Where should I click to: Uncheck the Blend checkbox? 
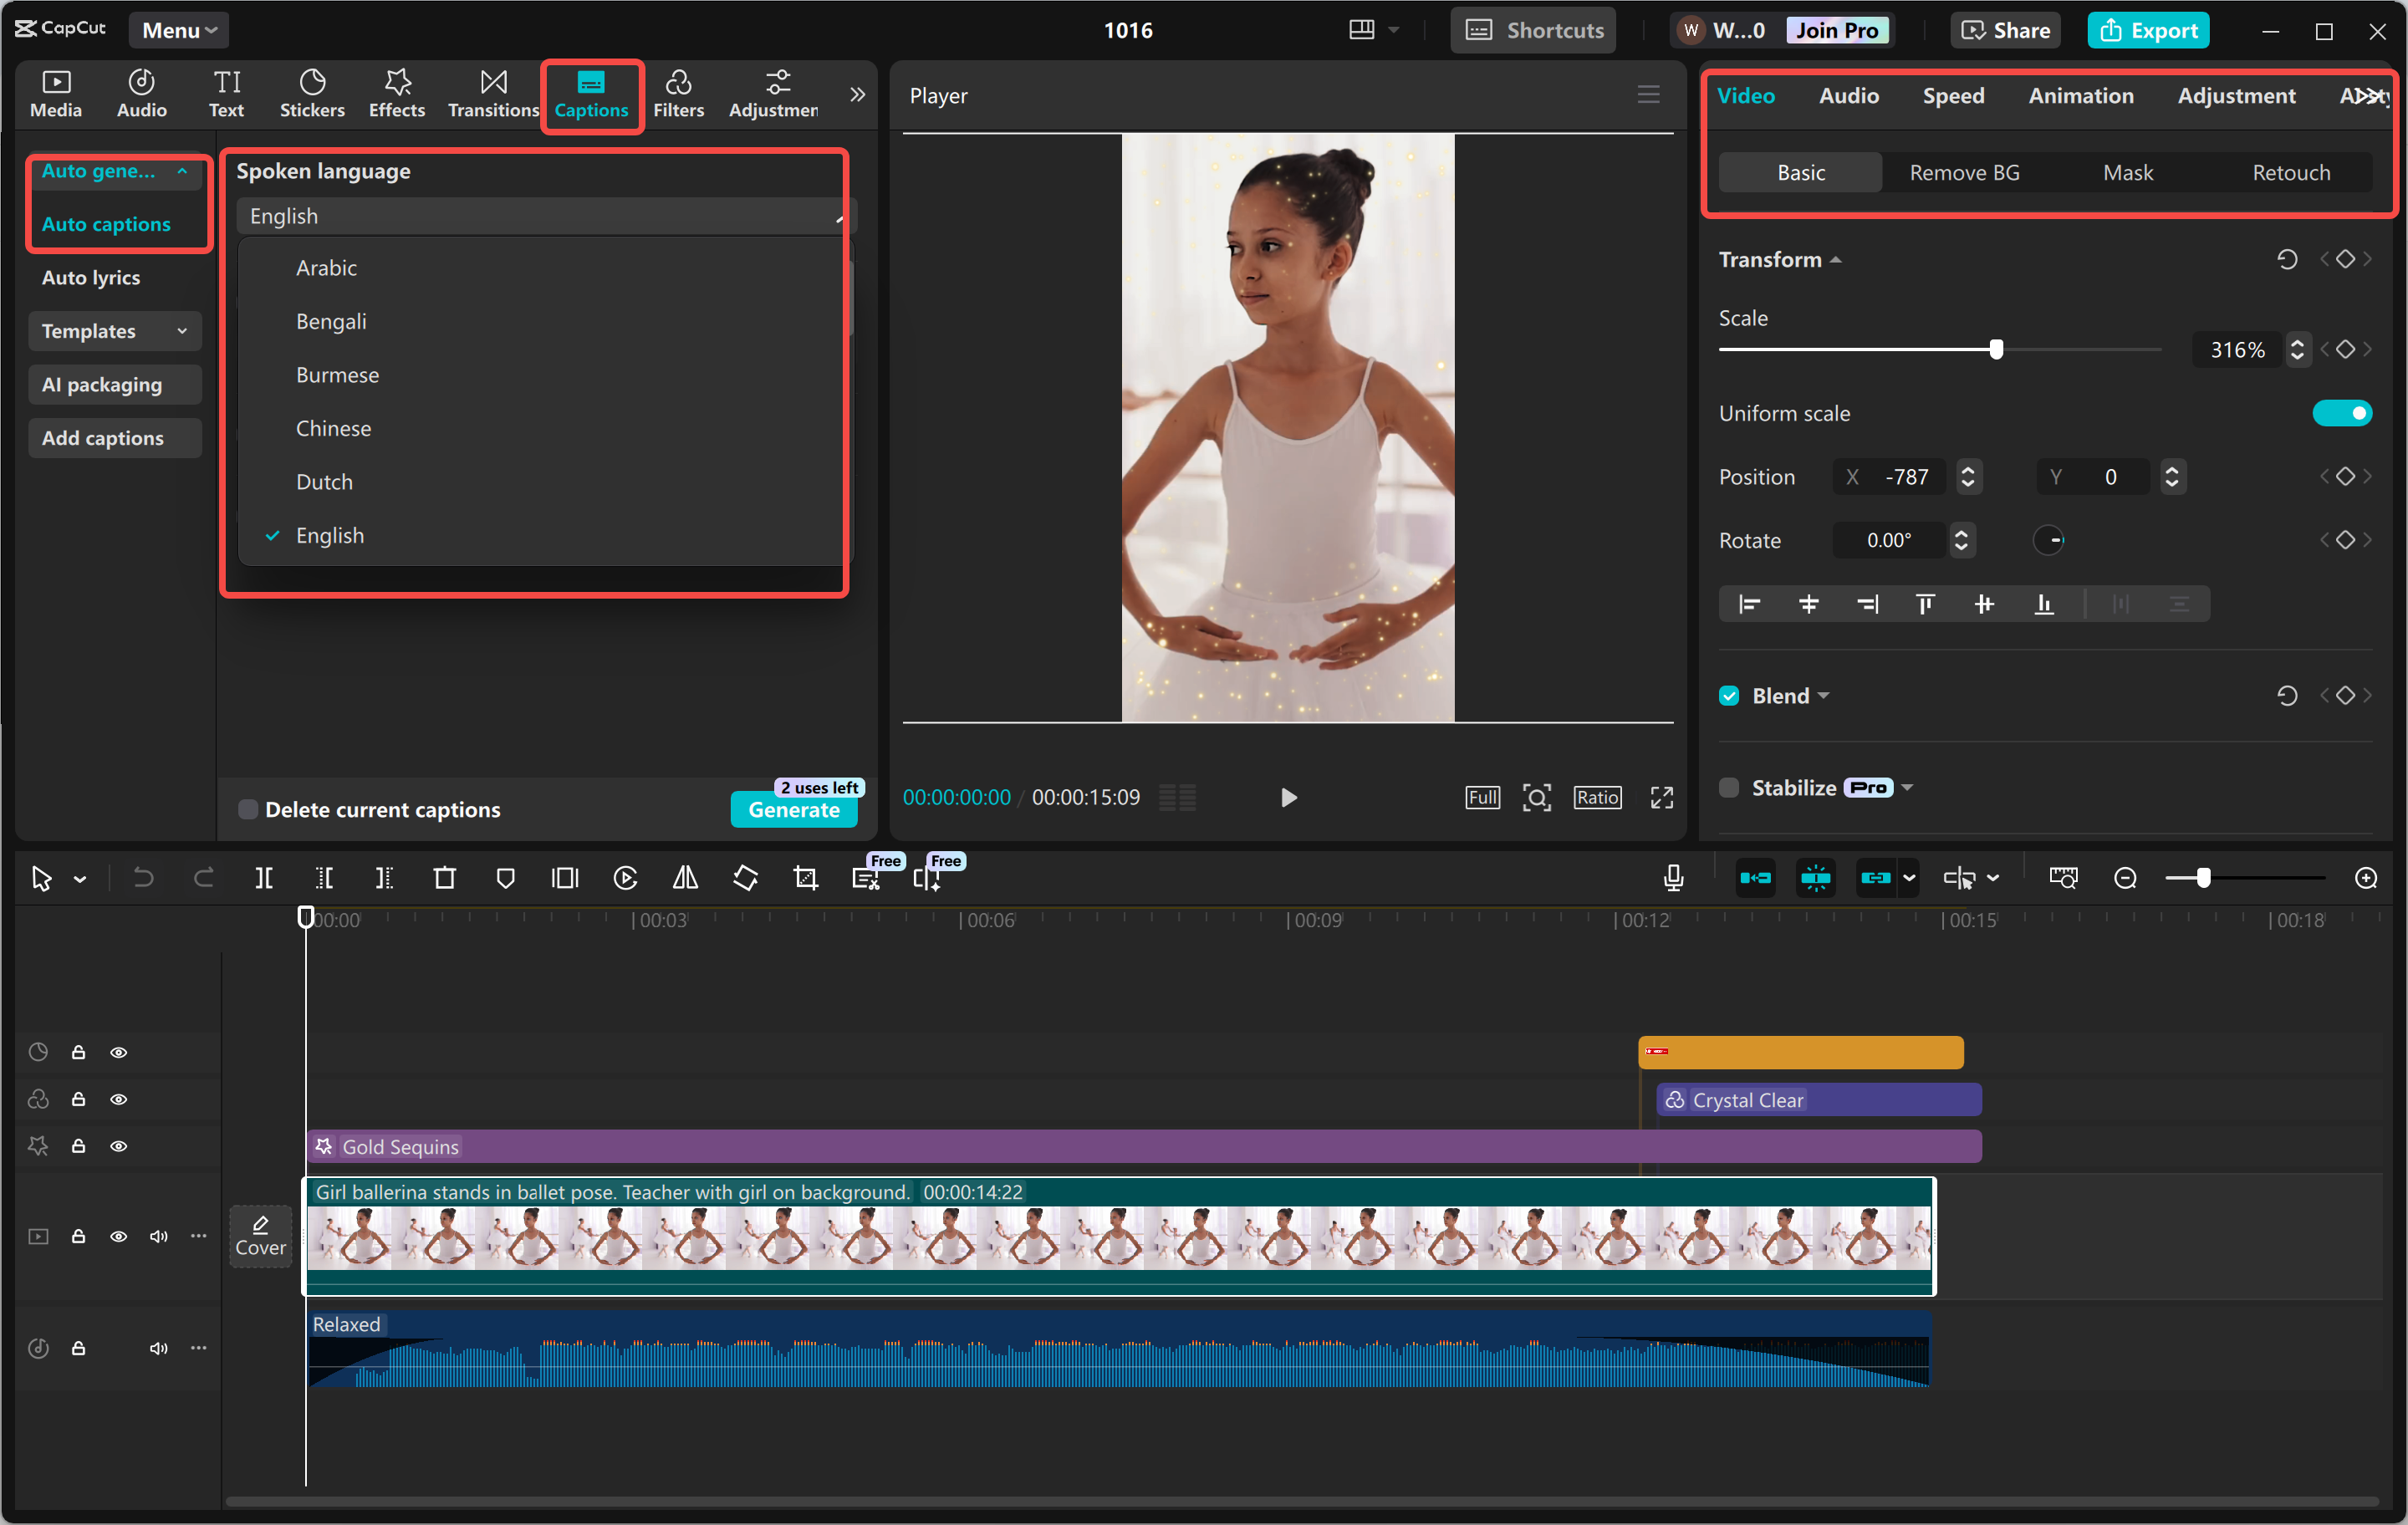(1729, 695)
